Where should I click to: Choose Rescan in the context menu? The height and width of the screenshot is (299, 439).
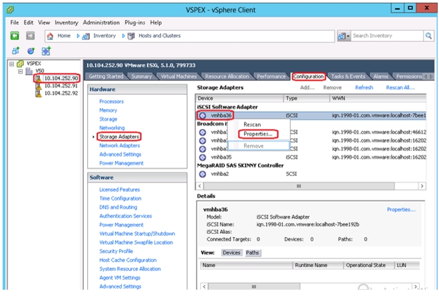tap(252, 125)
